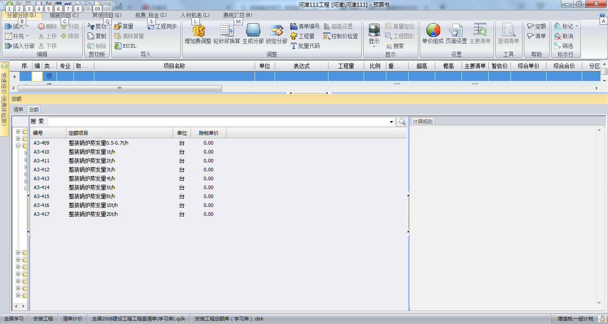The width and height of the screenshot is (608, 324).
Task: Open the 增加费调整 tool
Action: coord(198,34)
